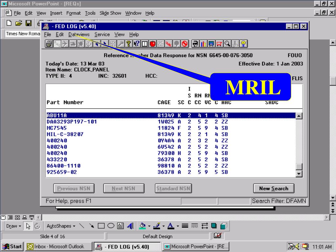The width and height of the screenshot is (336, 252).
Task: Click the New Search button
Action: [274, 188]
